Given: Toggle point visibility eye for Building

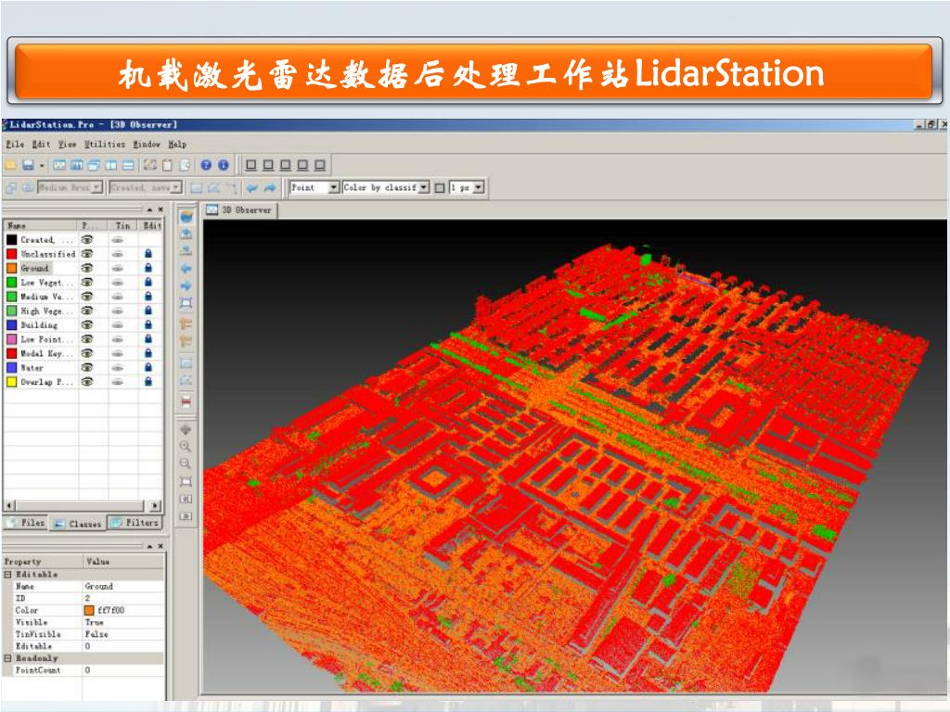Looking at the screenshot, I should [x=87, y=325].
